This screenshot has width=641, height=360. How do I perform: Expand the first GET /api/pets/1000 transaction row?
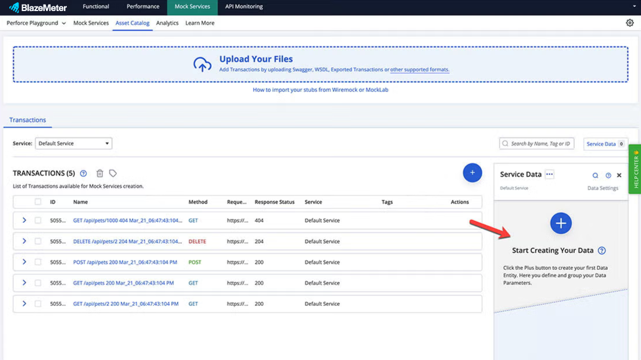(x=23, y=220)
